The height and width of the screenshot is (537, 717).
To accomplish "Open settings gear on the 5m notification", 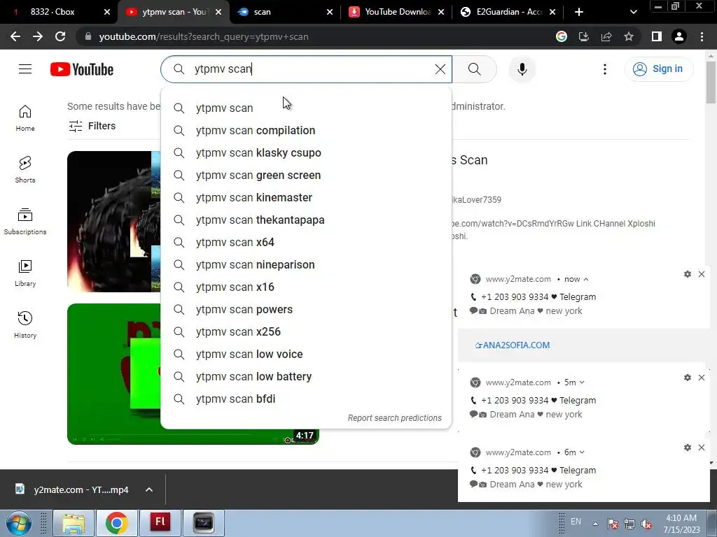I will point(688,378).
